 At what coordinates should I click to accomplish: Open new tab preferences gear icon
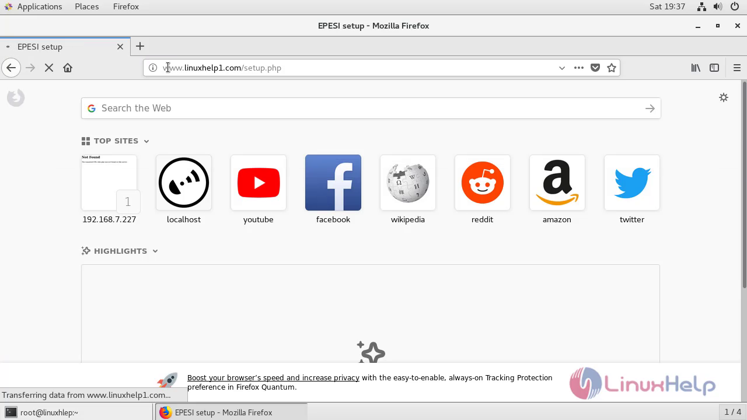[724, 97]
